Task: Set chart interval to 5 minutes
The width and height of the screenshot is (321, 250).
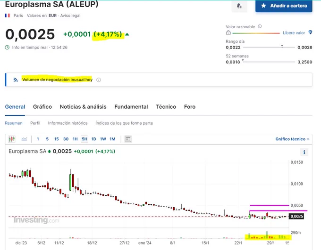Action: click(x=47, y=139)
